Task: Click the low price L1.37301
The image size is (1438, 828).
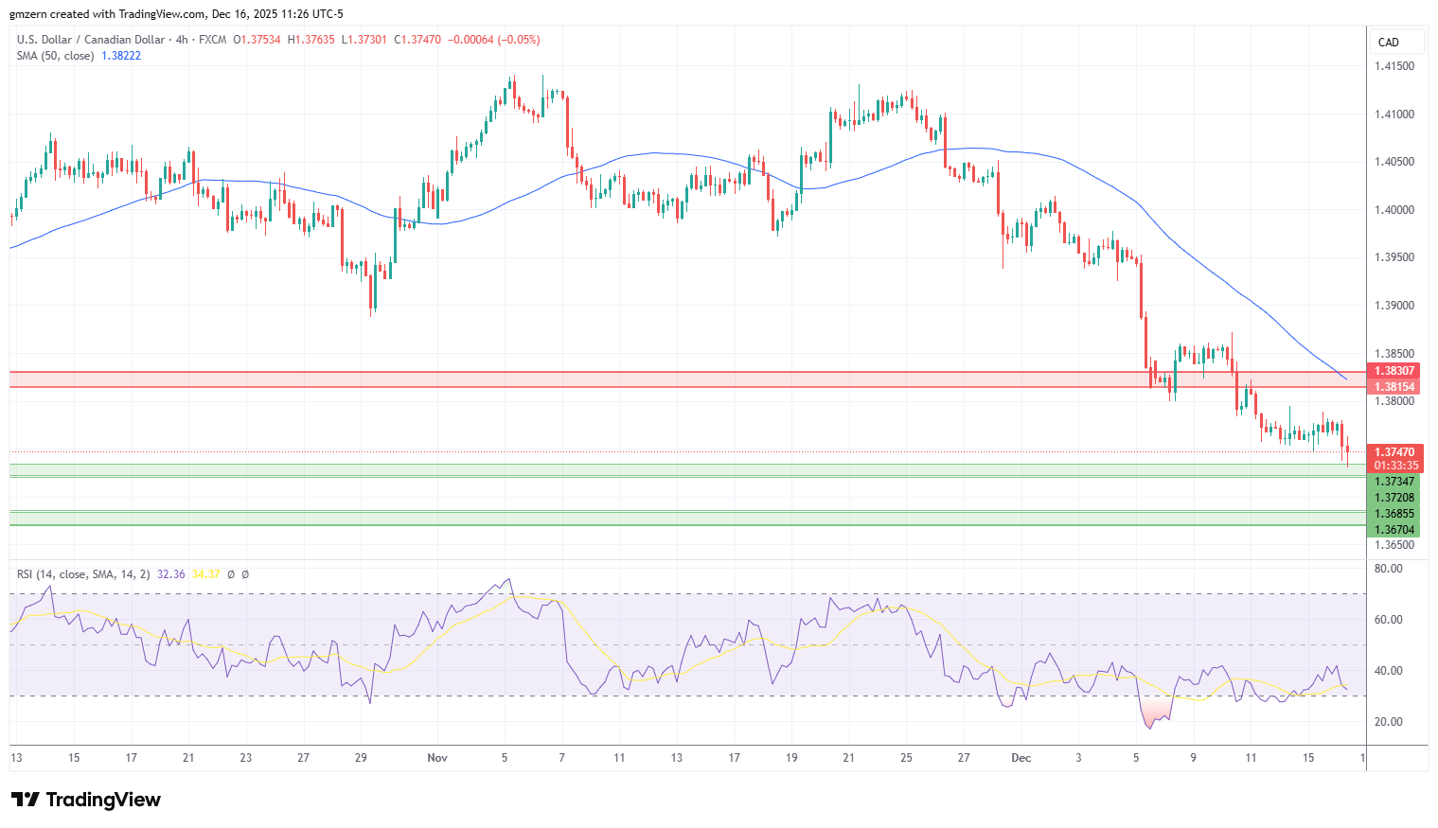Action: click(364, 40)
